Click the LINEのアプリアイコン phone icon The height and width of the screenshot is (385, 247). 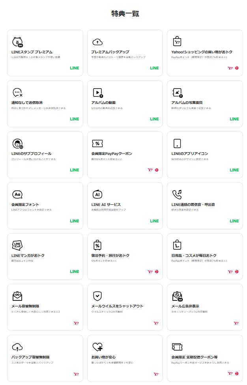(177, 143)
